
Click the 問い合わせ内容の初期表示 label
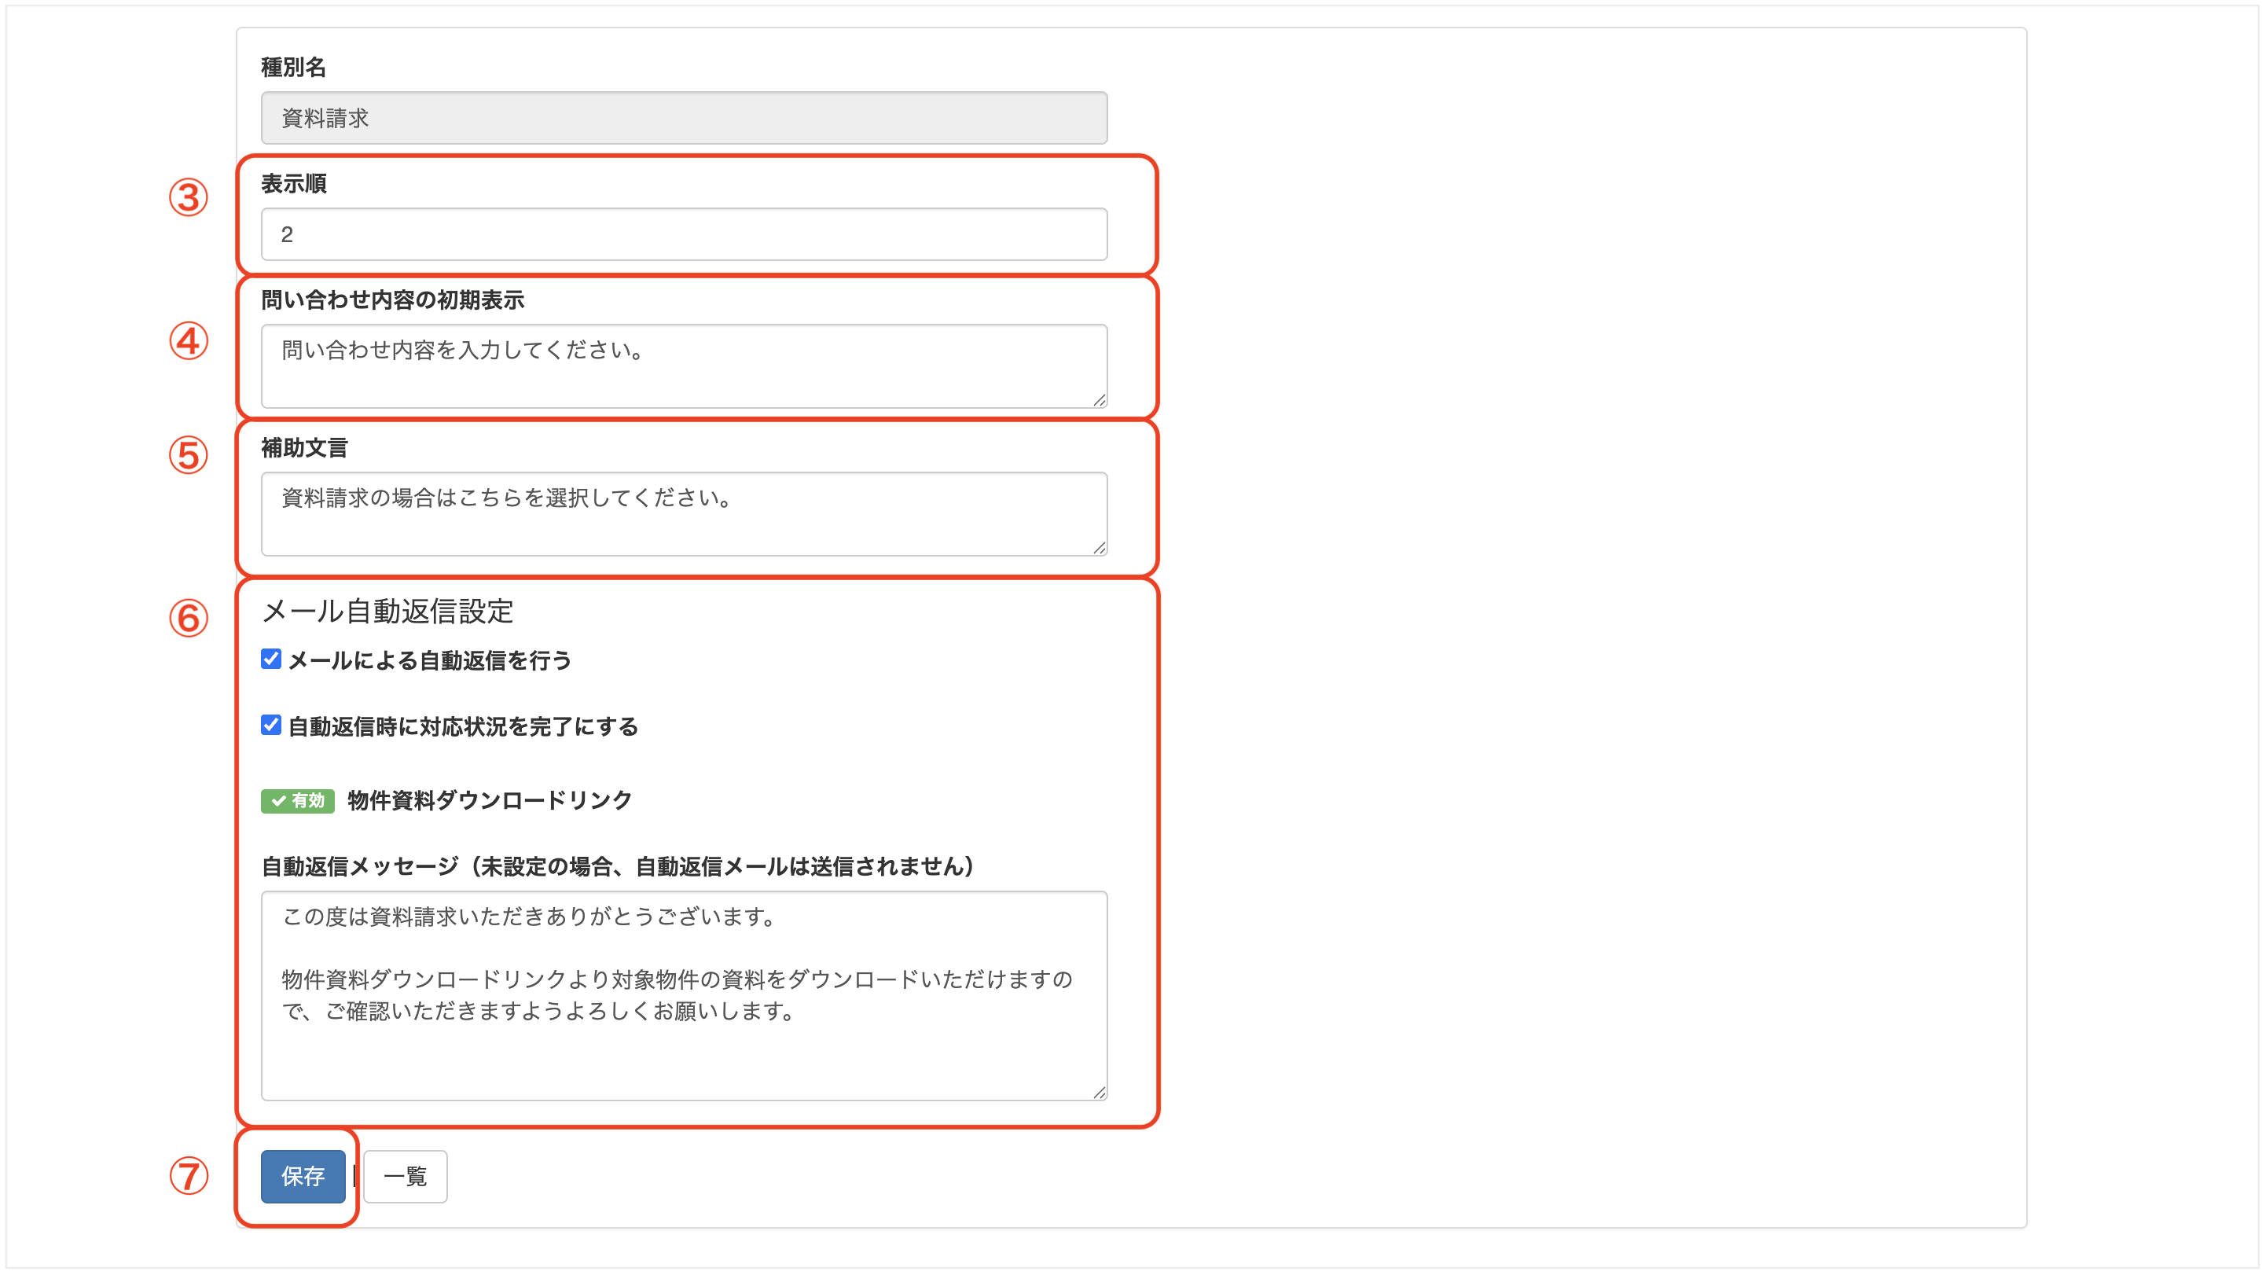pos(392,300)
